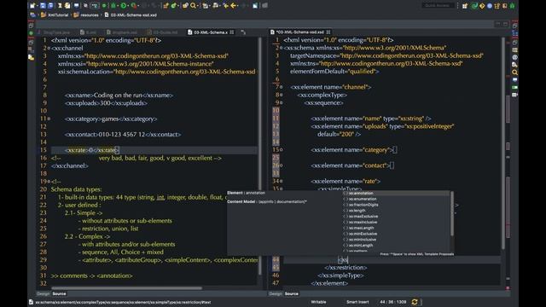Choose xs:minExclusive from autocomplete list
This screenshot has width=546, height=307.
[x=396, y=234]
